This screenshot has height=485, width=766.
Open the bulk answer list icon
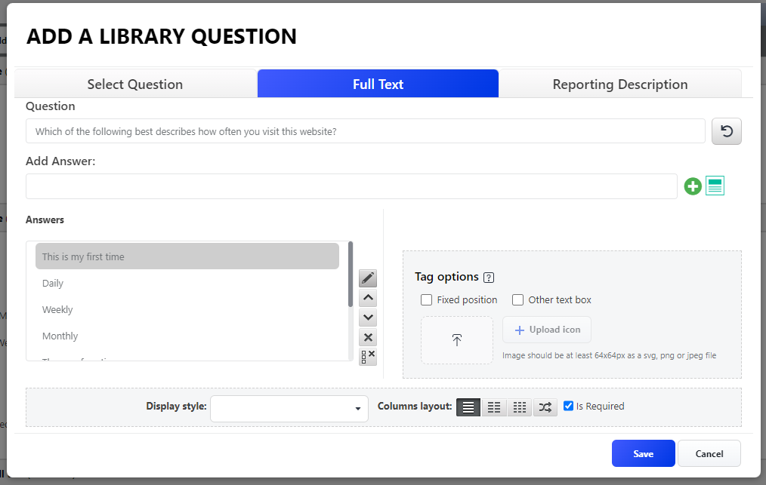[715, 186]
